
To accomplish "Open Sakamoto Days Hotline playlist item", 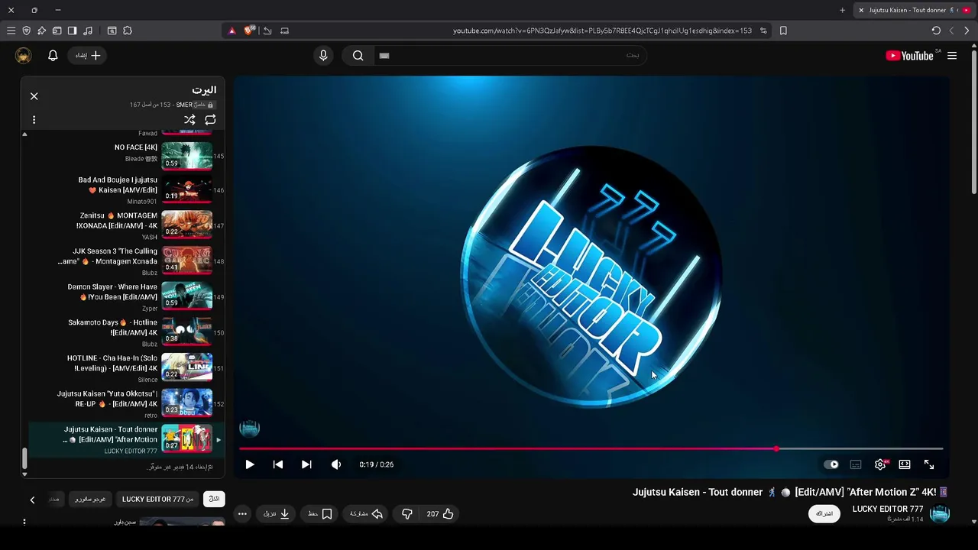I will [x=126, y=333].
